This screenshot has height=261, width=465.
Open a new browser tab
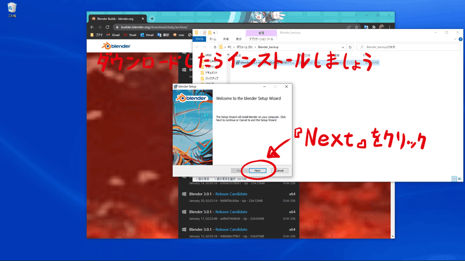pyautogui.click(x=152, y=19)
